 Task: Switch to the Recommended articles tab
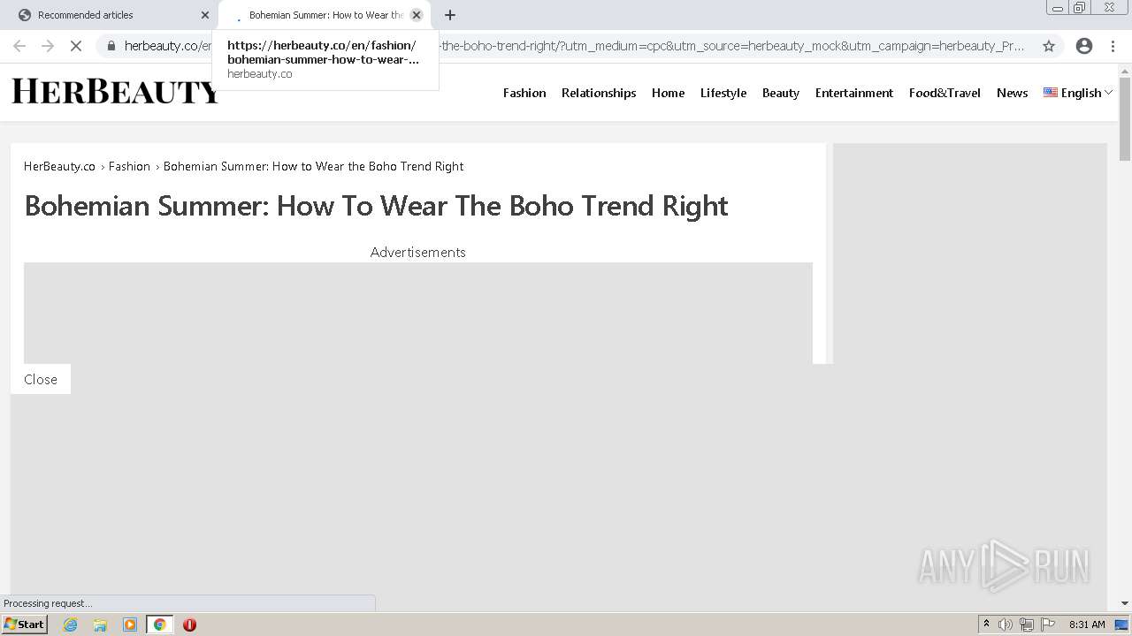[x=109, y=15]
